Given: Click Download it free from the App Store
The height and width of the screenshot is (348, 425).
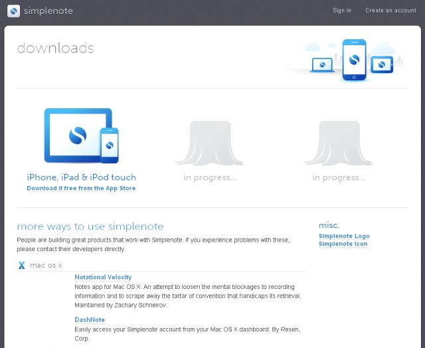Looking at the screenshot, I should [x=81, y=188].
